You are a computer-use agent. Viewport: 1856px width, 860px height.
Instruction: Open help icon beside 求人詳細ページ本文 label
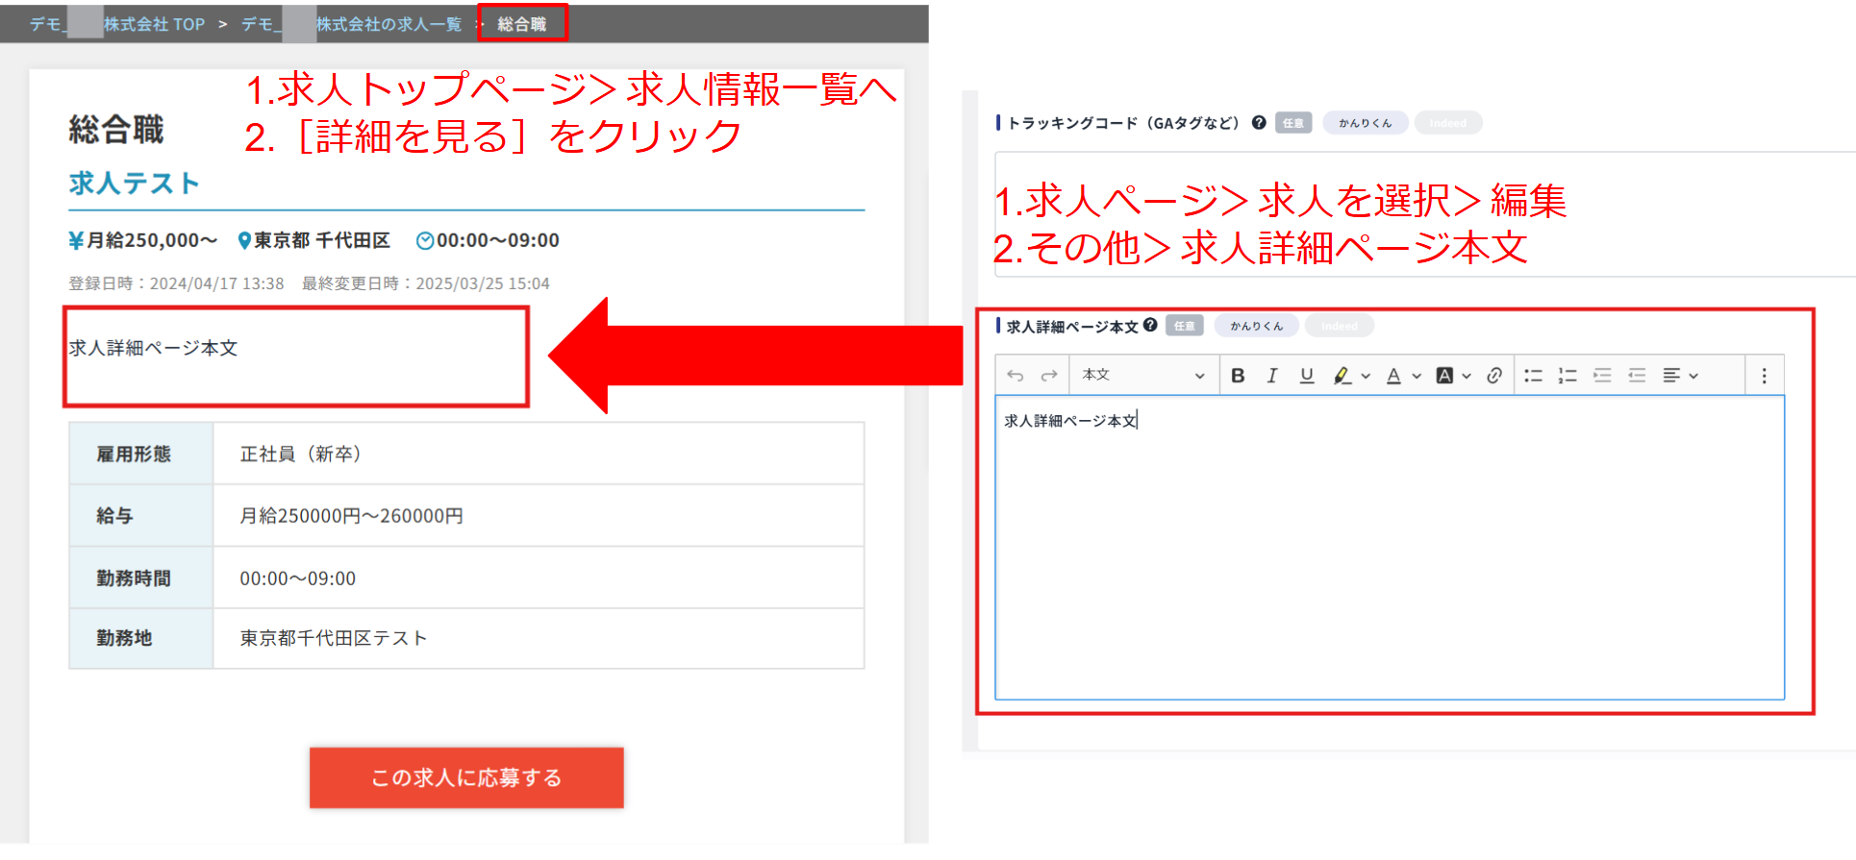coord(1150,325)
